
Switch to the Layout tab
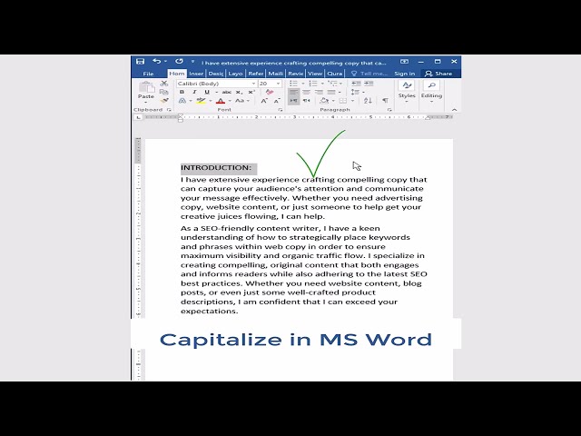(235, 74)
